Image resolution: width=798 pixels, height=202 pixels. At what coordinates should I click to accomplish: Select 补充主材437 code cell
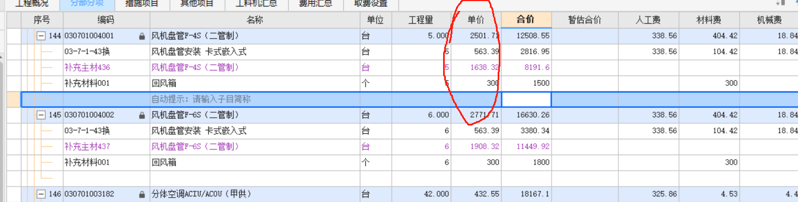tap(87, 147)
